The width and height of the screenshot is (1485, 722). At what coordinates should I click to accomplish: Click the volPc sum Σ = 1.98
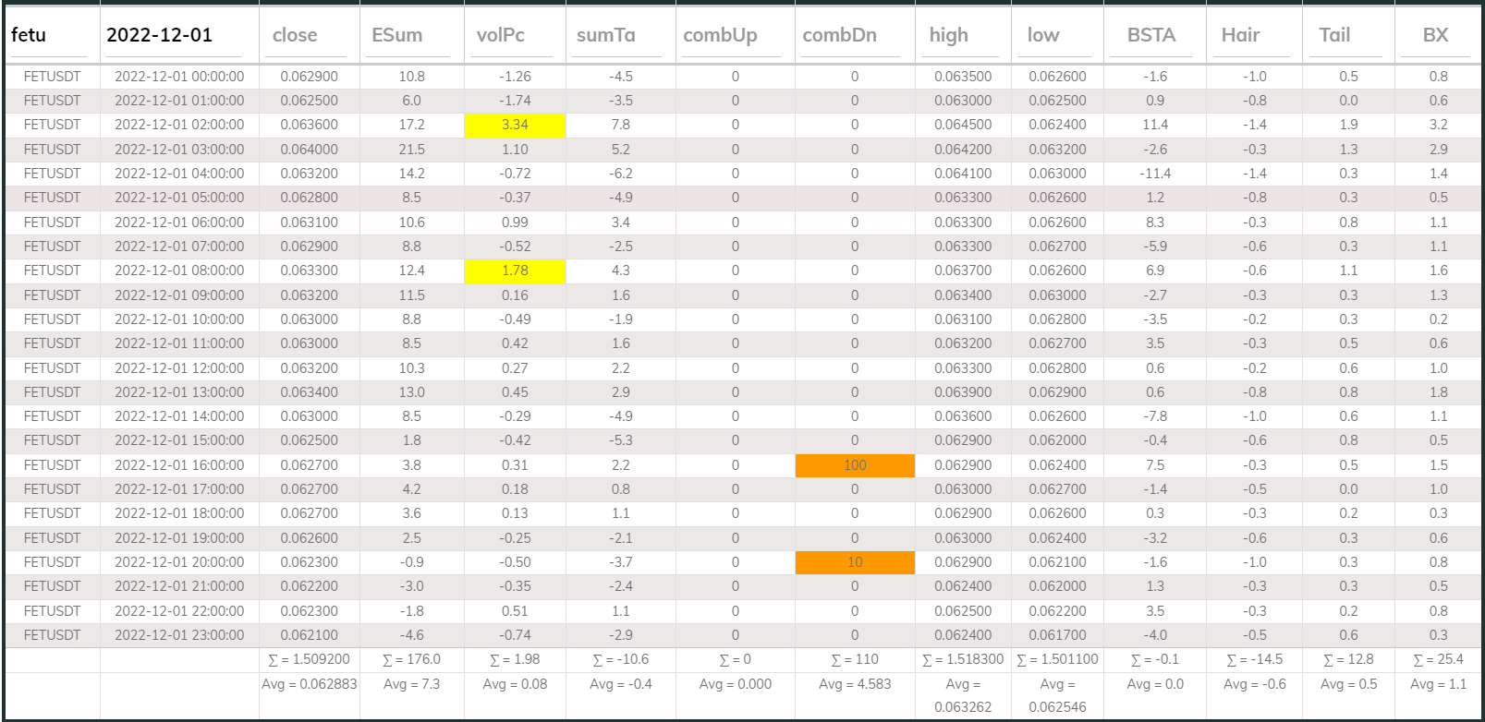(x=515, y=659)
